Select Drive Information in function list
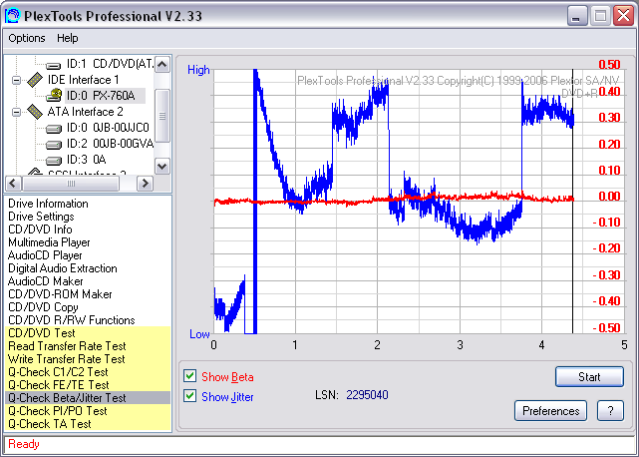The width and height of the screenshot is (639, 457). [x=48, y=204]
